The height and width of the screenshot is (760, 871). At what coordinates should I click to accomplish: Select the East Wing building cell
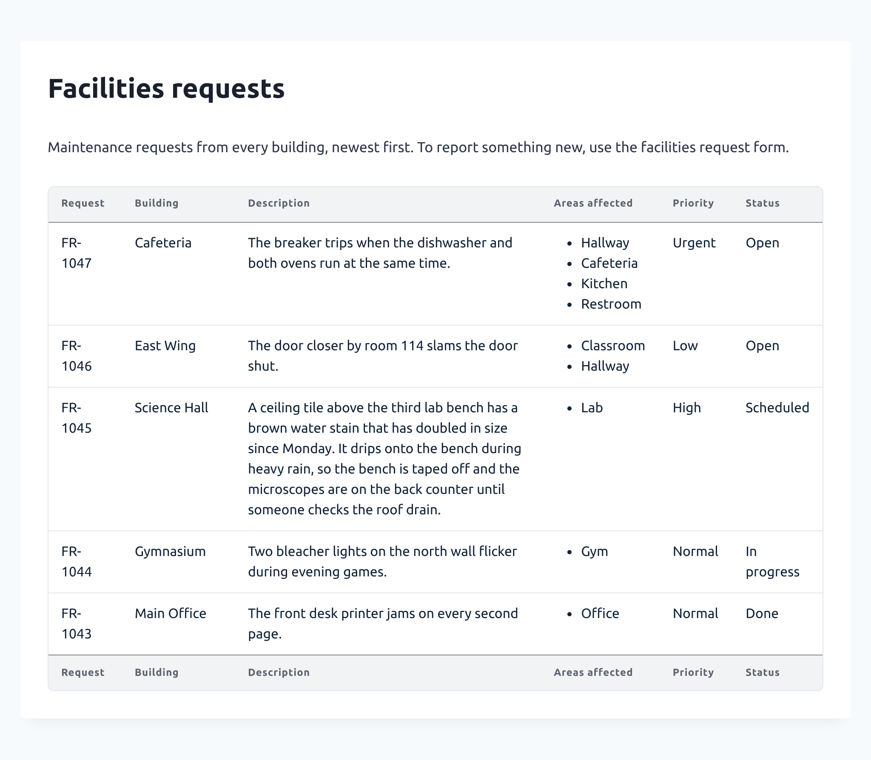(165, 346)
